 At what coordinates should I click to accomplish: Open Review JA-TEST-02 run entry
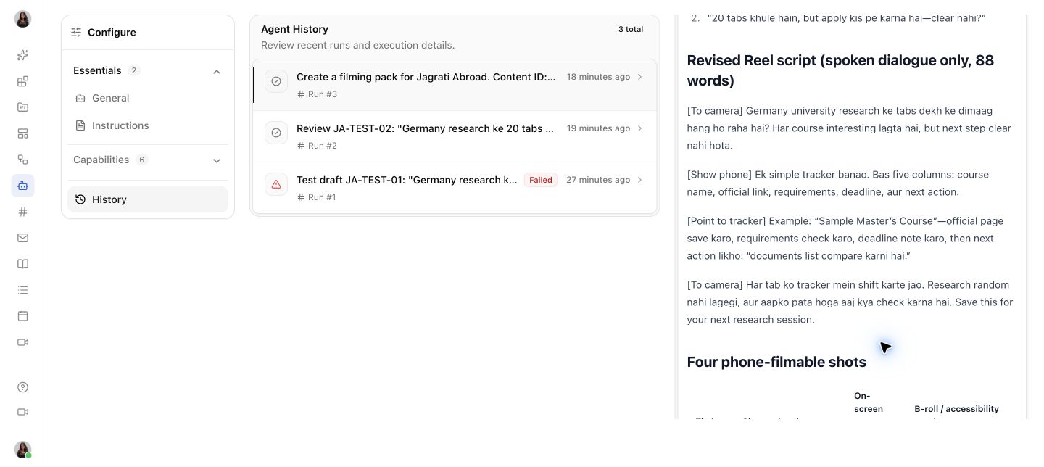[x=455, y=136]
